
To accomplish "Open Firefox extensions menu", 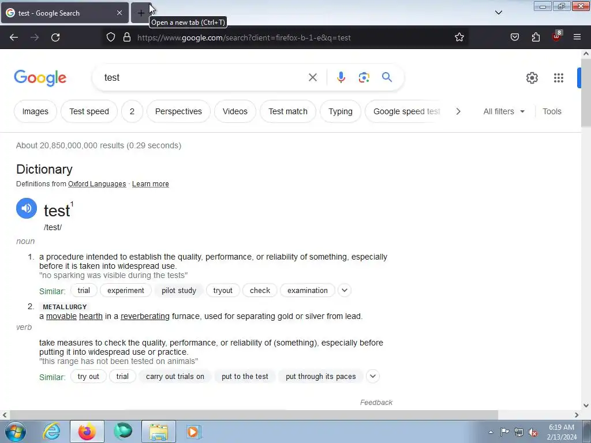I will pos(536,37).
